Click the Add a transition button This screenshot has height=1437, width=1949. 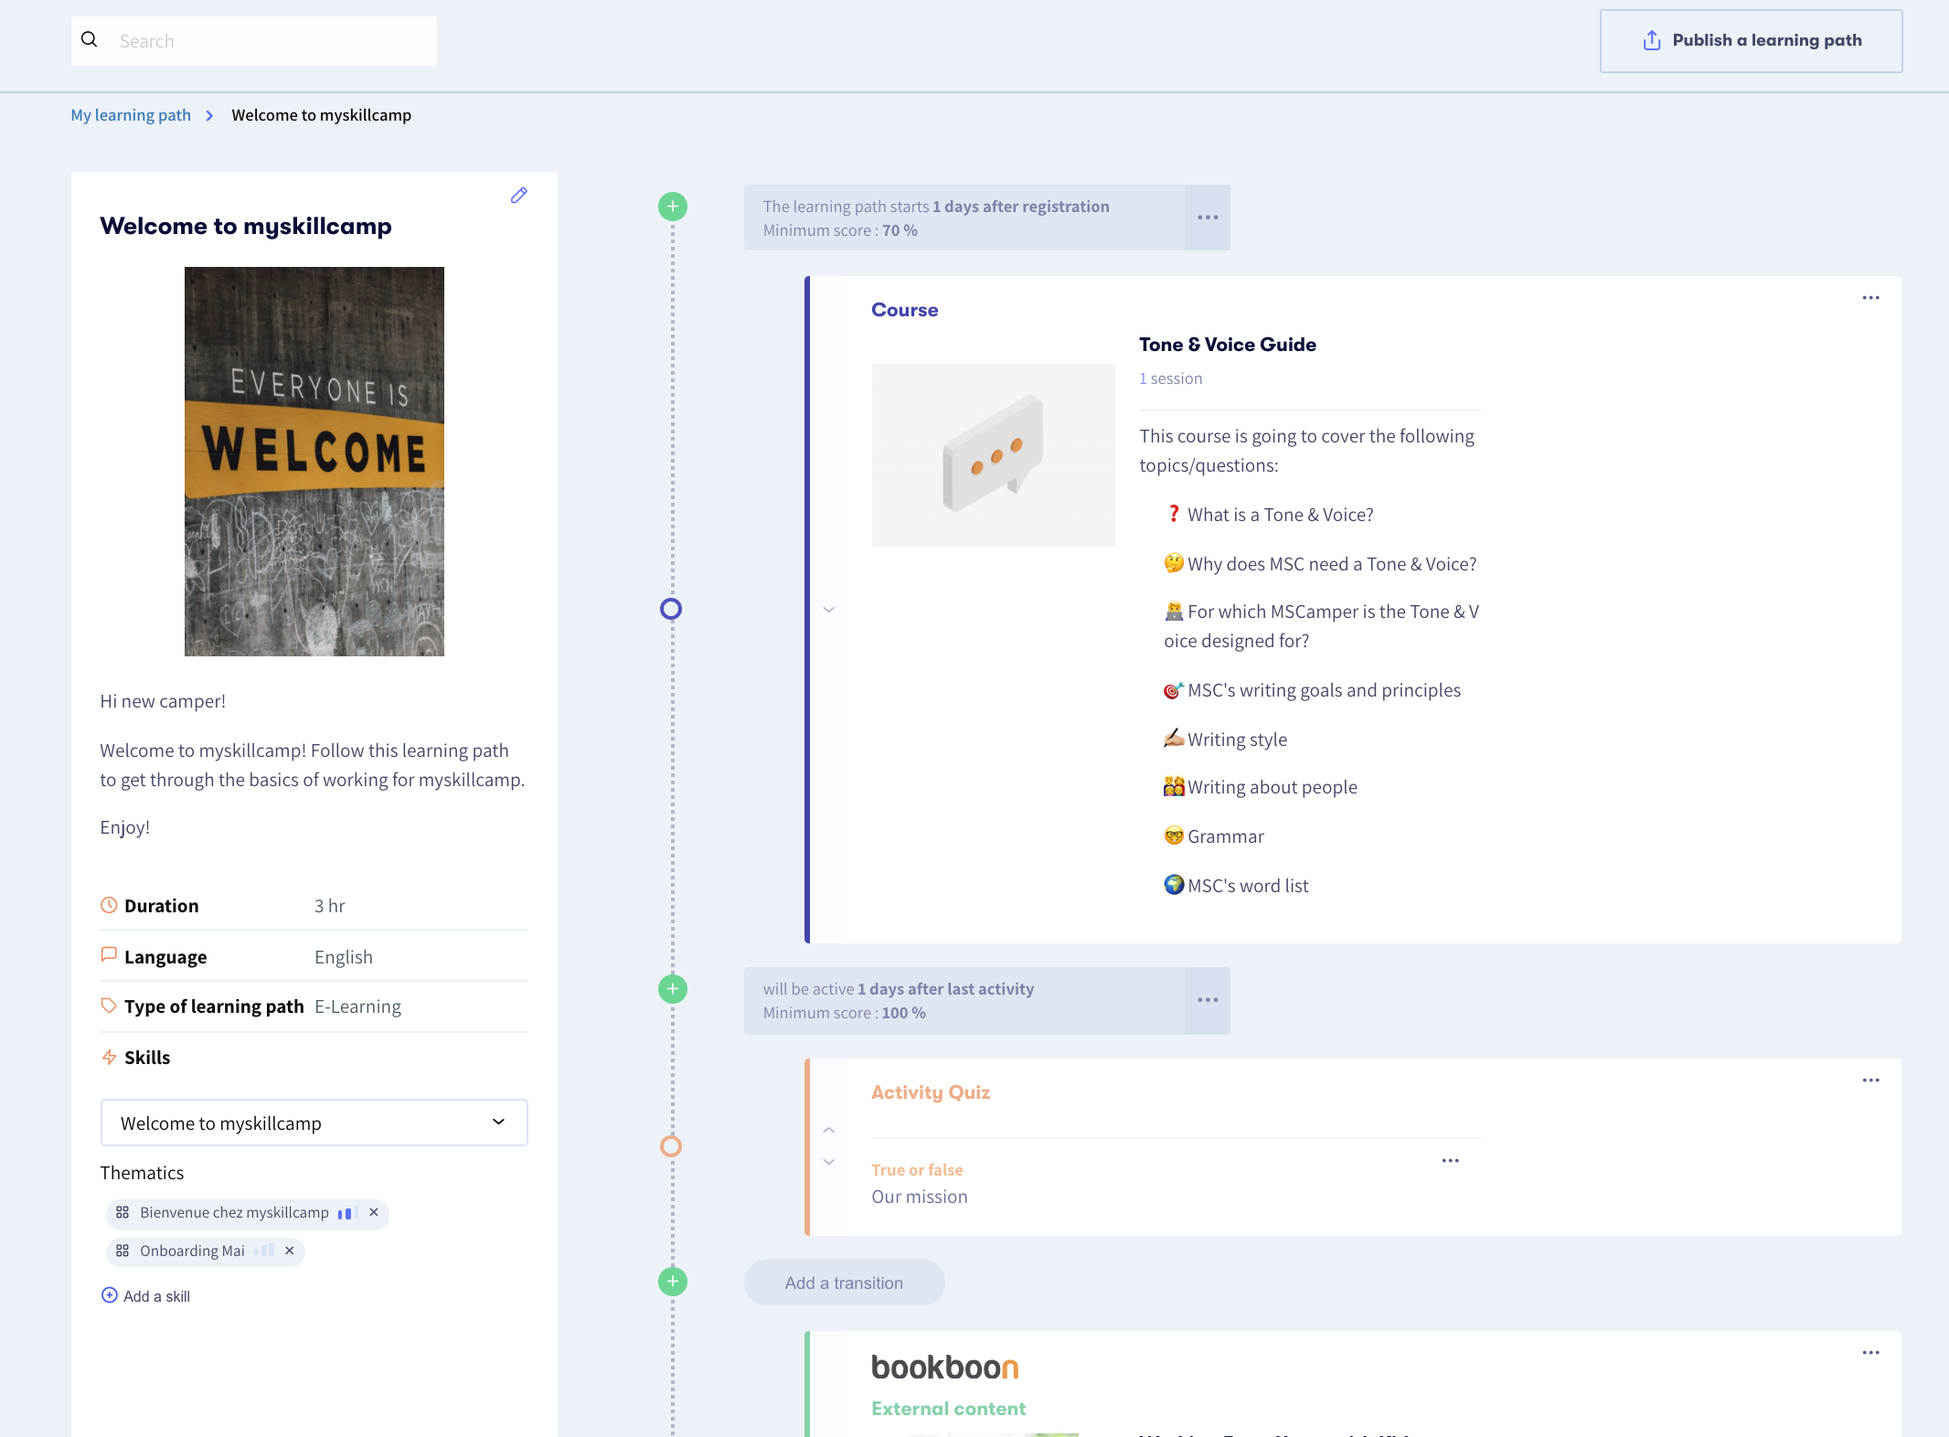[x=843, y=1282]
